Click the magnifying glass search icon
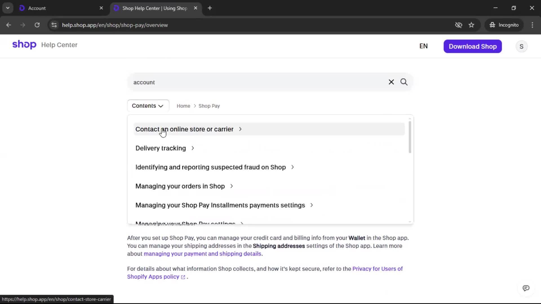 (x=404, y=82)
